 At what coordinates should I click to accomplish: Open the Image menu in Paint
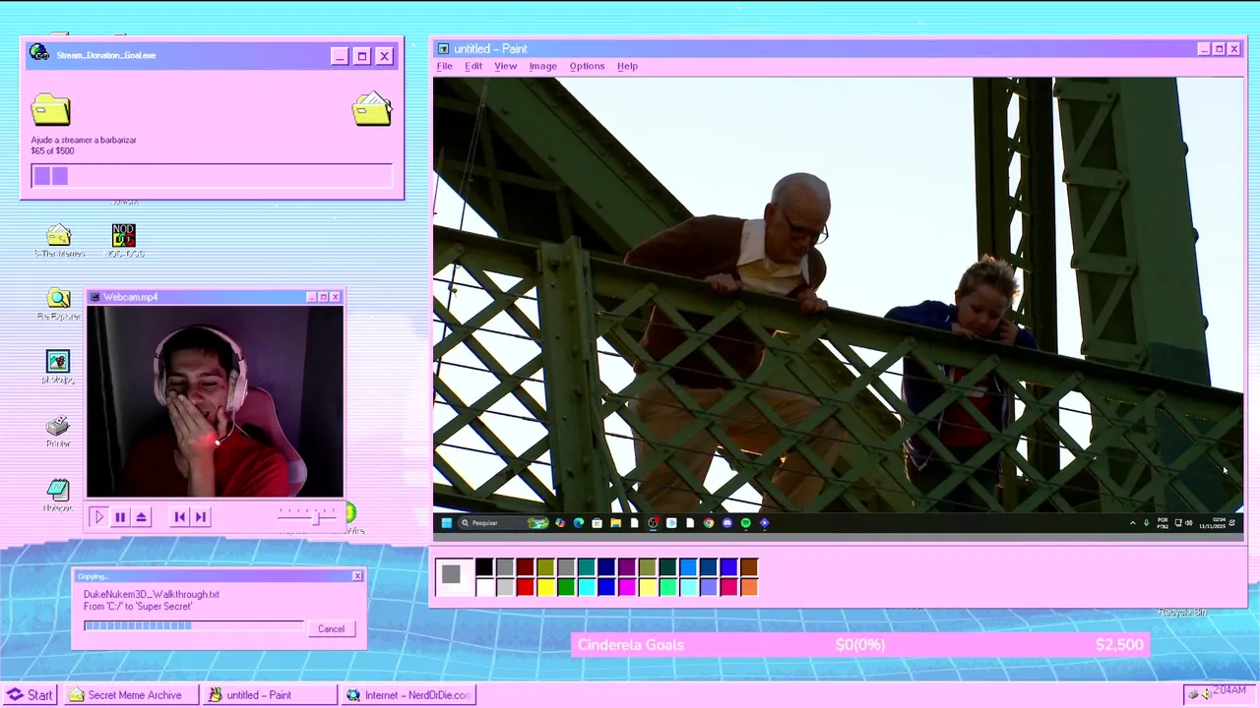(542, 66)
